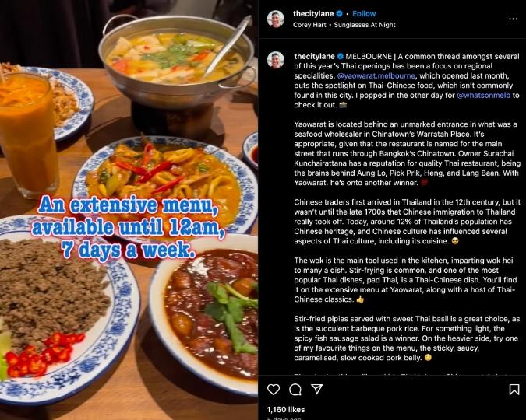
Task: Click the Follow button next to thecitylane
Action: point(364,14)
